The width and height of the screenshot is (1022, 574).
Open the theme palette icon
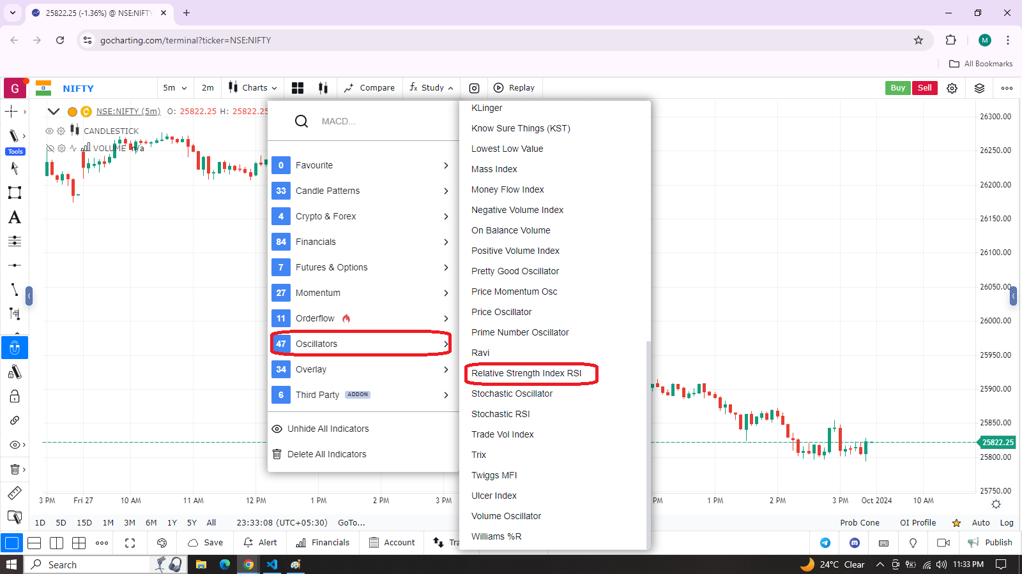(x=162, y=543)
